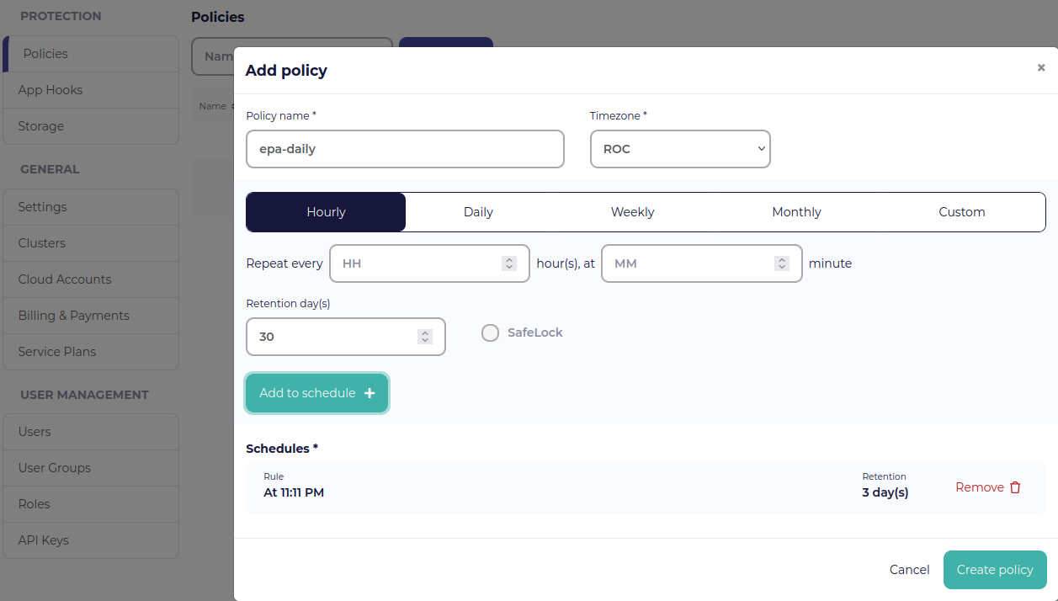
Task: Click the spinner arrows in HH field
Action: pyautogui.click(x=508, y=263)
